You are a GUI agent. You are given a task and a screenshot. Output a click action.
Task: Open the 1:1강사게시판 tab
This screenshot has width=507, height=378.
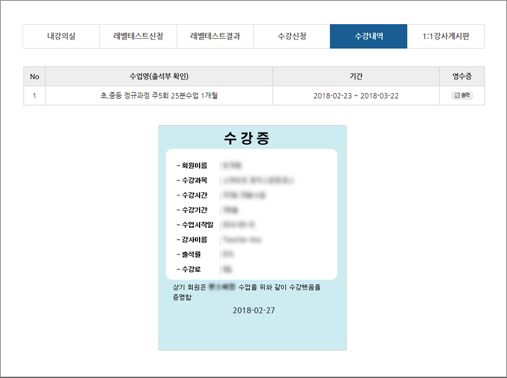445,37
